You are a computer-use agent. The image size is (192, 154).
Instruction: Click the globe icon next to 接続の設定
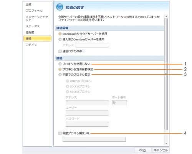60,7
